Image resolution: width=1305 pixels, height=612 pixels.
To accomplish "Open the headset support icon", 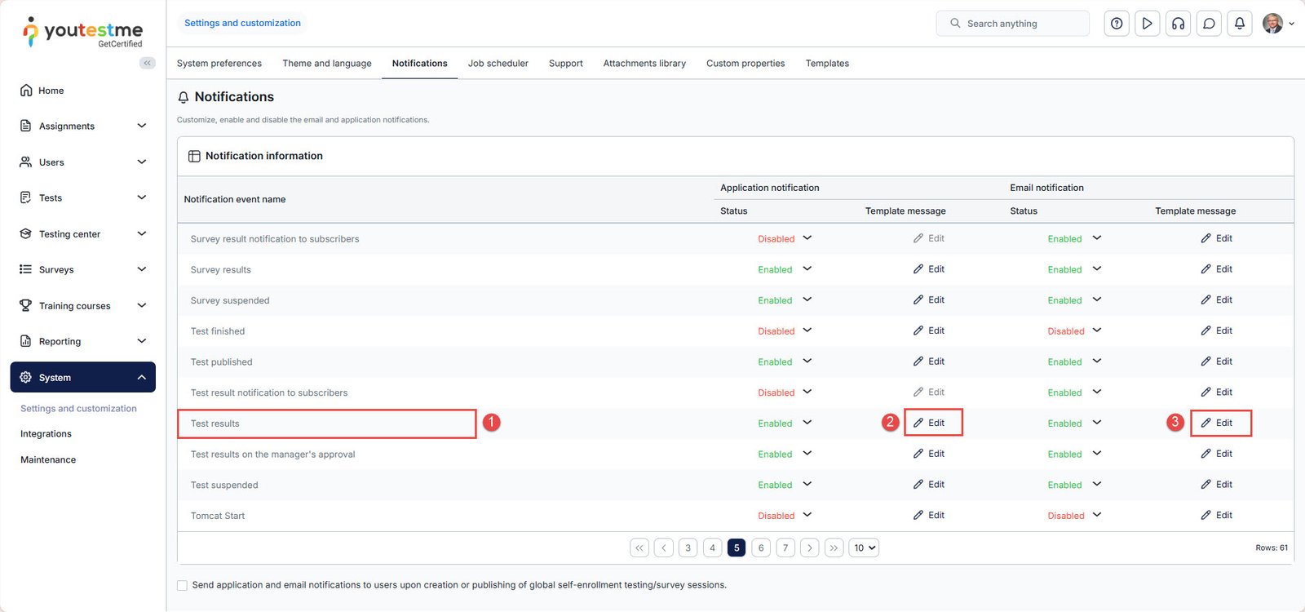I will [x=1178, y=24].
